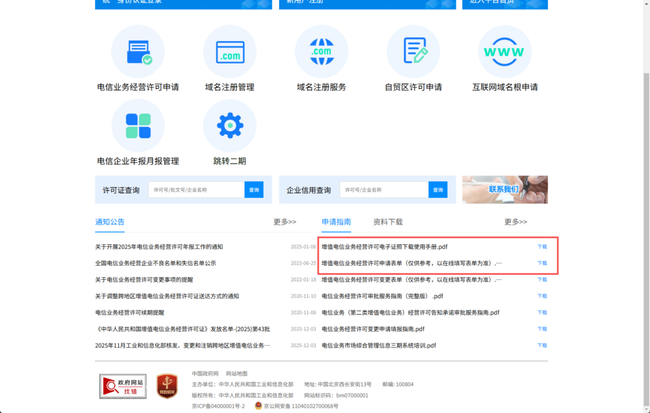Switch to the 资料下载 tab
This screenshot has width=650, height=413.
click(x=387, y=222)
